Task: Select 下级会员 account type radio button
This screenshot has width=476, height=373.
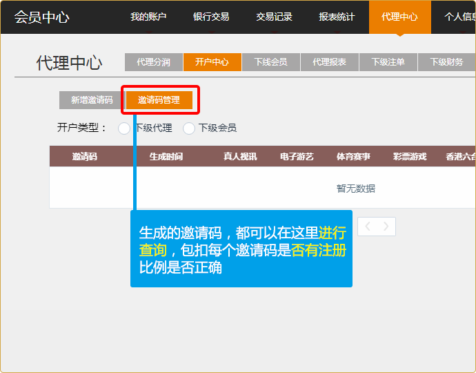Action: point(188,128)
